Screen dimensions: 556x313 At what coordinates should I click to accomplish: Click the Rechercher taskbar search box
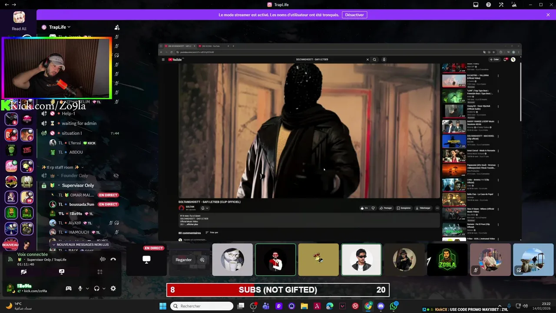pyautogui.click(x=202, y=306)
